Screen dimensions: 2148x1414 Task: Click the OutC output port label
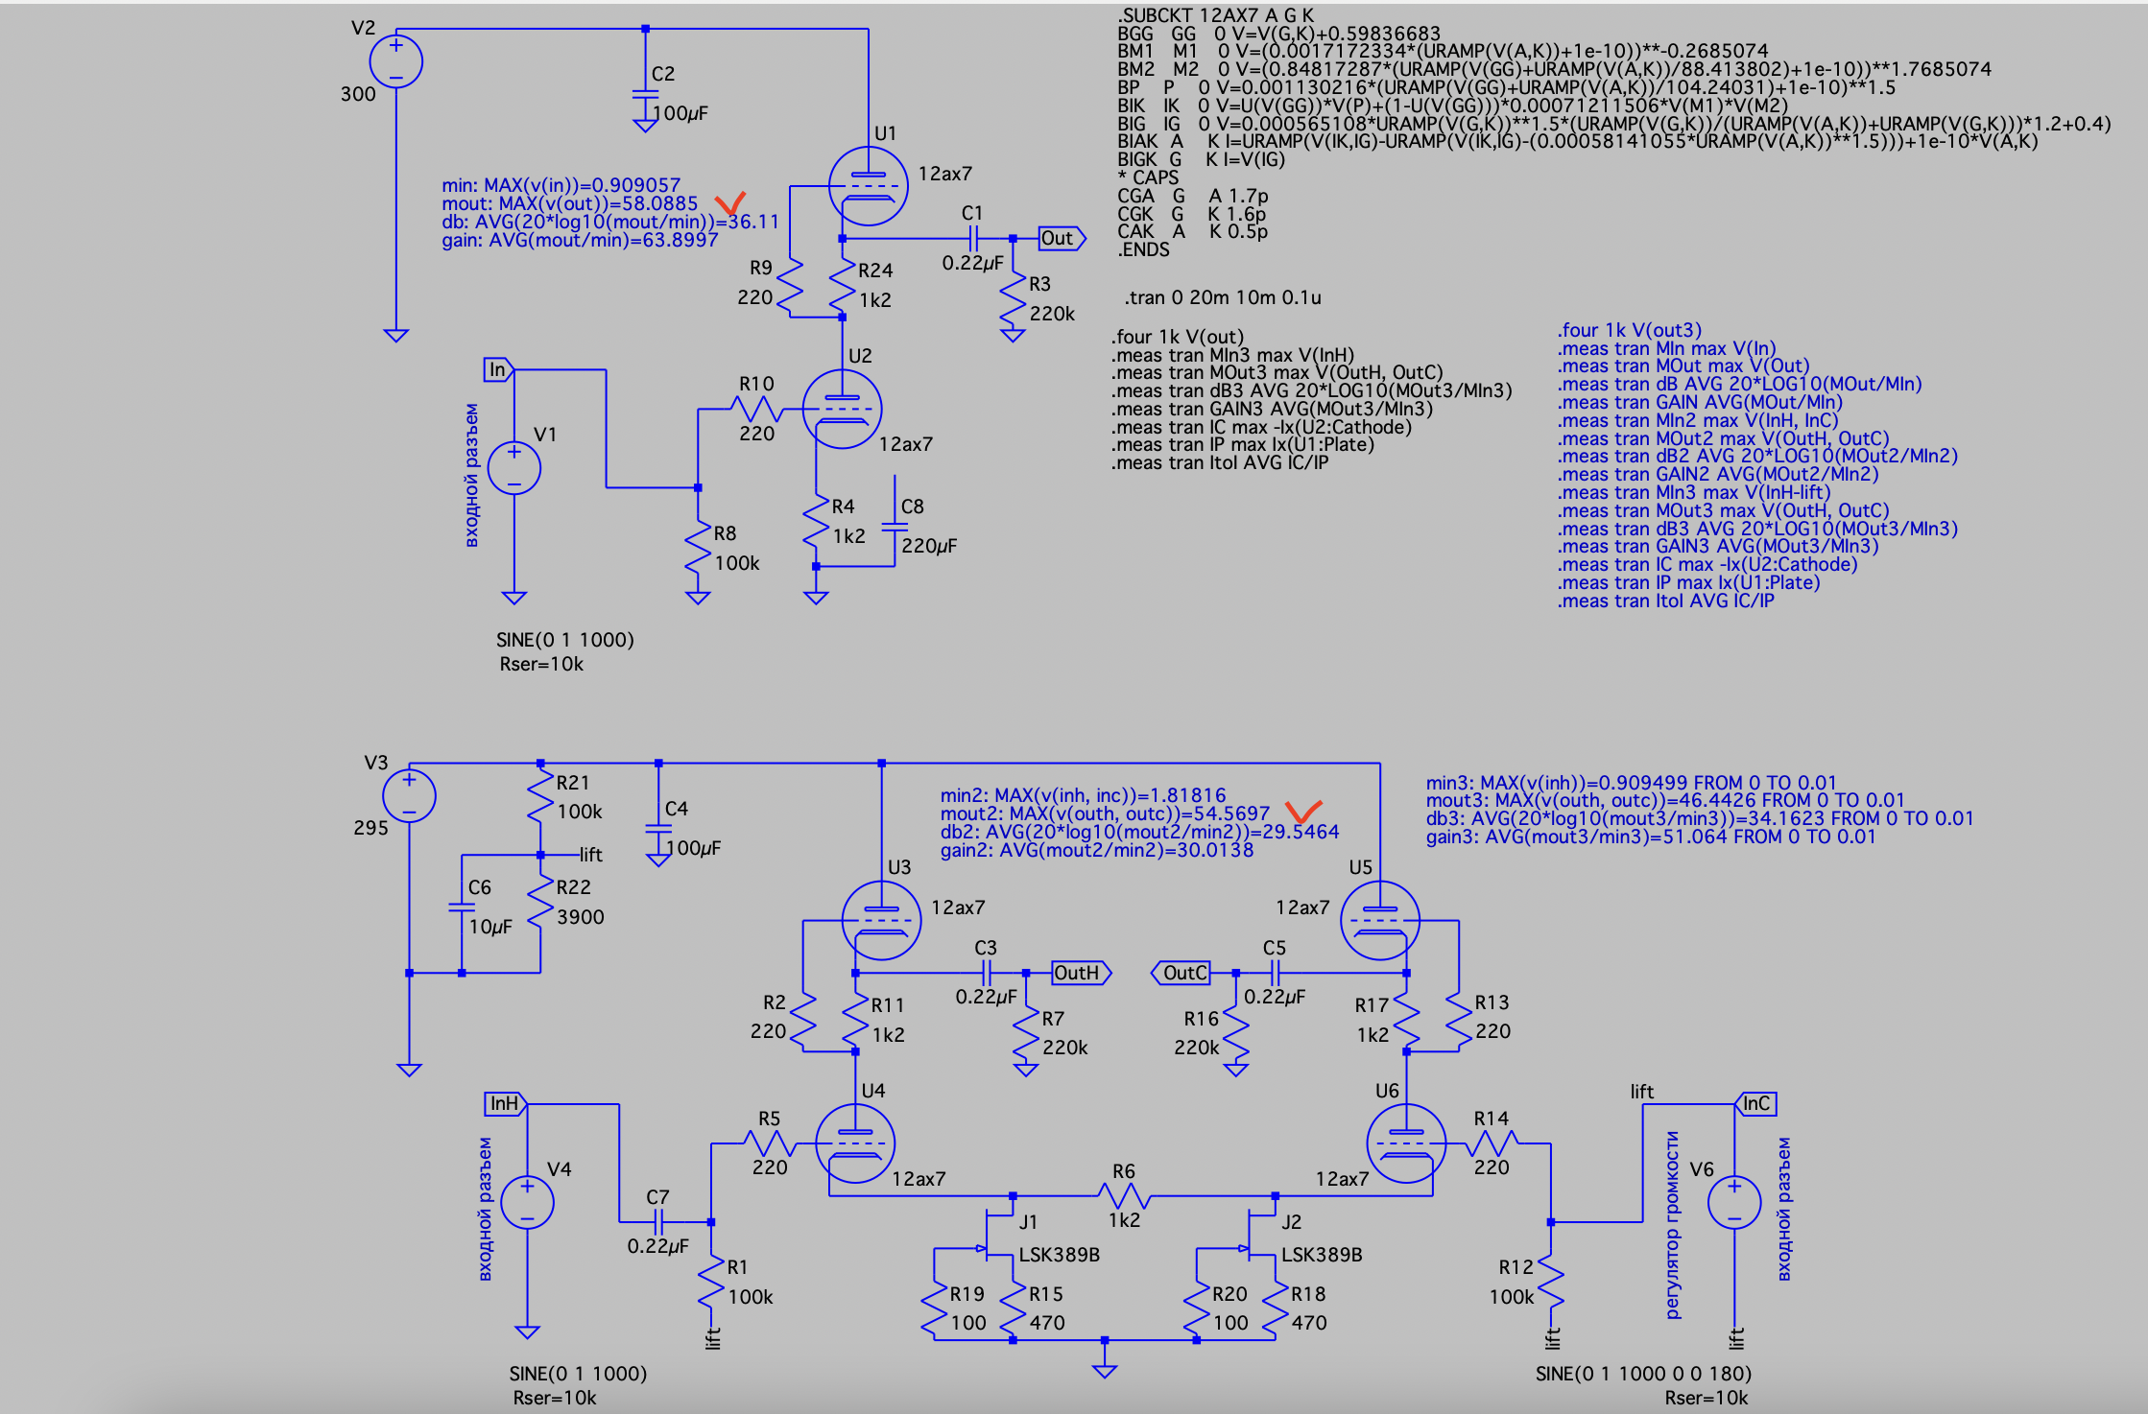(1182, 973)
